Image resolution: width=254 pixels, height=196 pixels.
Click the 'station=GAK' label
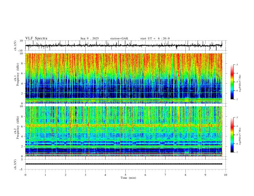119,38
